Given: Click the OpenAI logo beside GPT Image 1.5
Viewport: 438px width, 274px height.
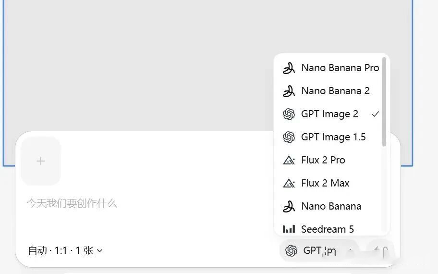Looking at the screenshot, I should tap(289, 137).
